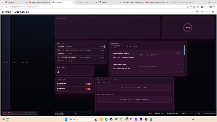Click the u/Runtime_Renegade username
The image size is (217, 122).
click(209, 114)
